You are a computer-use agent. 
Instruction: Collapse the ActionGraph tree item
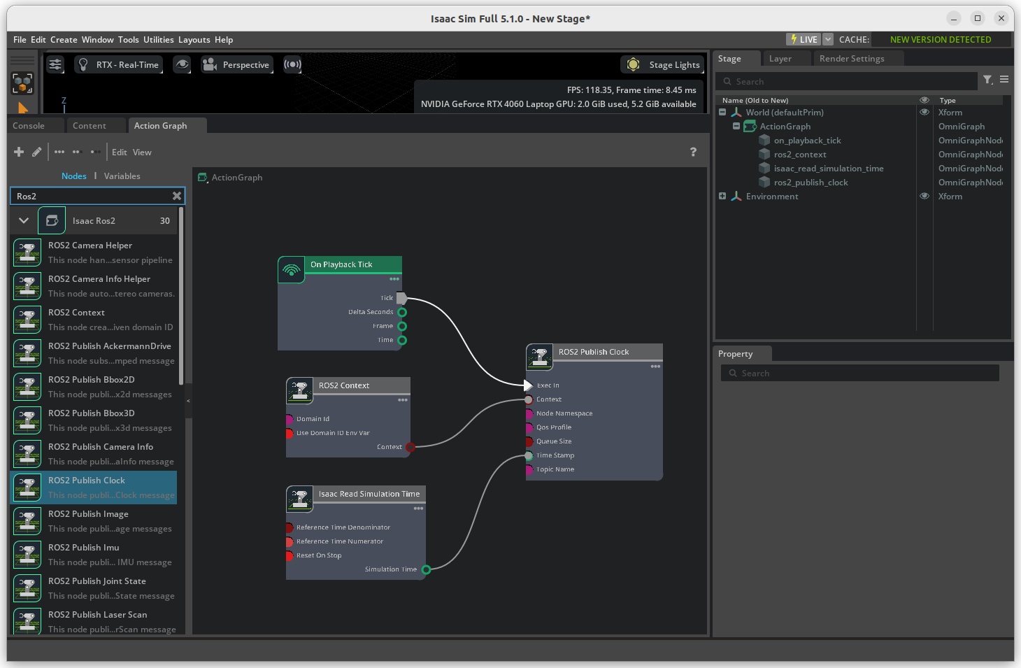[x=736, y=126]
